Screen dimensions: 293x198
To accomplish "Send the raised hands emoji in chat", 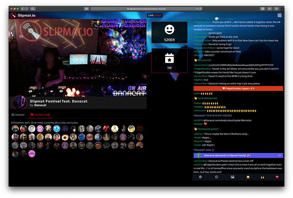I will pos(262,177).
